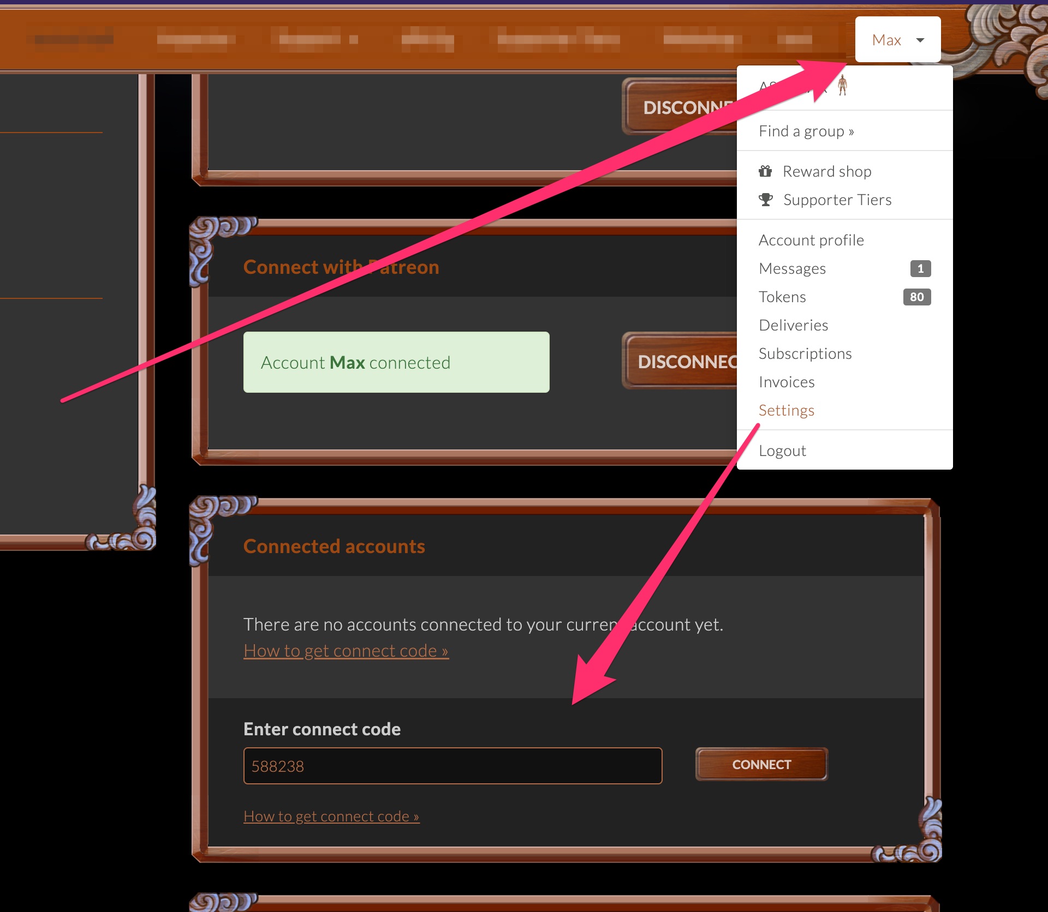Viewport: 1048px width, 912px height.
Task: View your Subscriptions
Action: pos(805,353)
